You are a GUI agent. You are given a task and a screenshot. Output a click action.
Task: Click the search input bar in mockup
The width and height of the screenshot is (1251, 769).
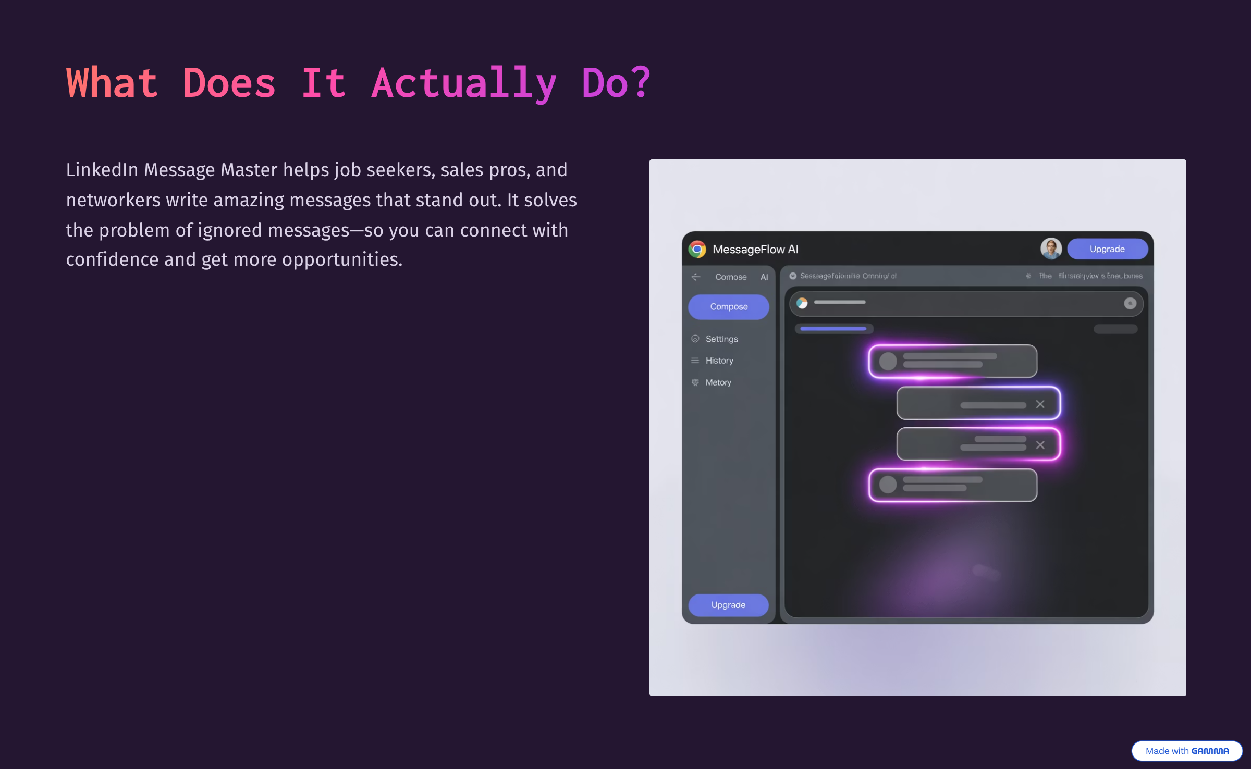pos(966,303)
